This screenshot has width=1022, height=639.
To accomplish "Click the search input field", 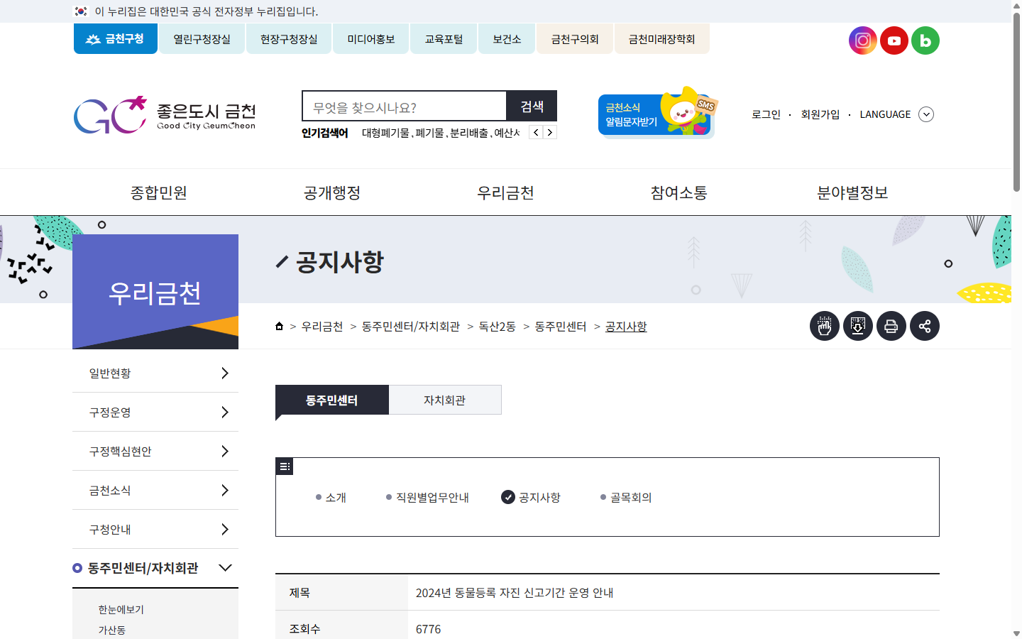I will (405, 106).
